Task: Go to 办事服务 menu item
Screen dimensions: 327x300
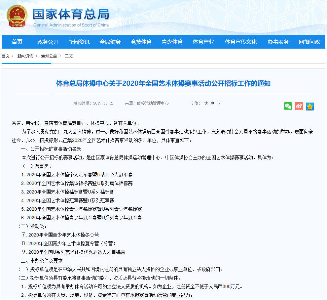Action: click(278, 42)
